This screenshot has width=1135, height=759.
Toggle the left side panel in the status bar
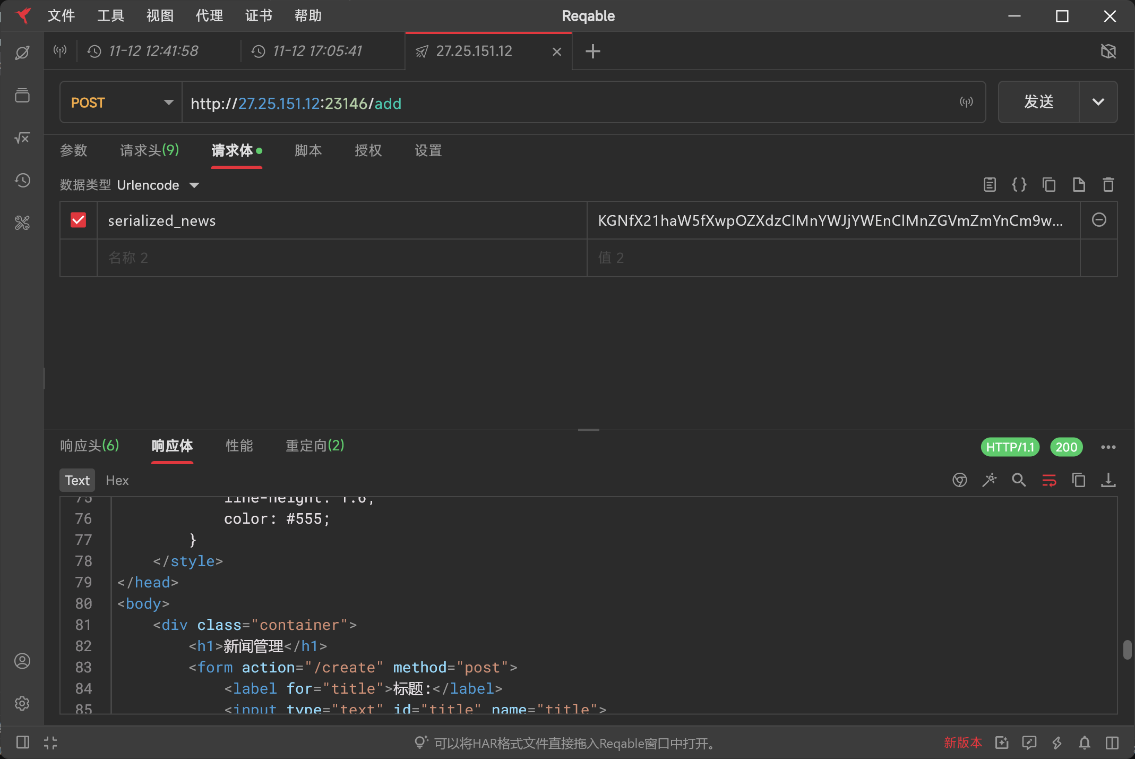click(23, 743)
